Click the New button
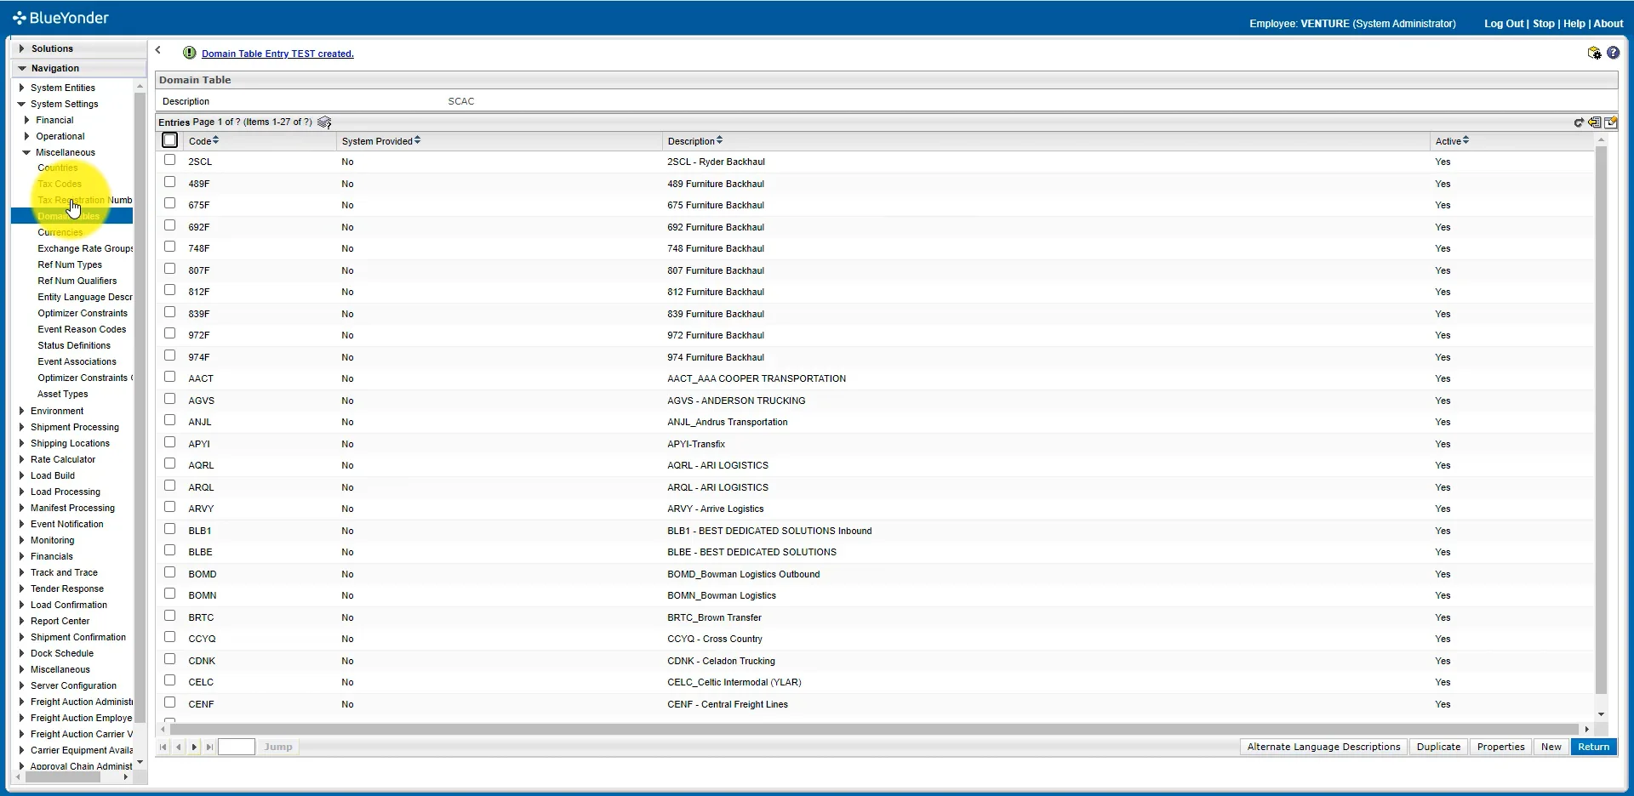The height and width of the screenshot is (796, 1634). (1551, 748)
